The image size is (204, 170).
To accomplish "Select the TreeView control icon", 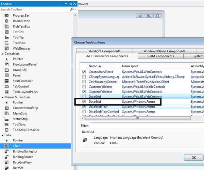I will [6, 43].
